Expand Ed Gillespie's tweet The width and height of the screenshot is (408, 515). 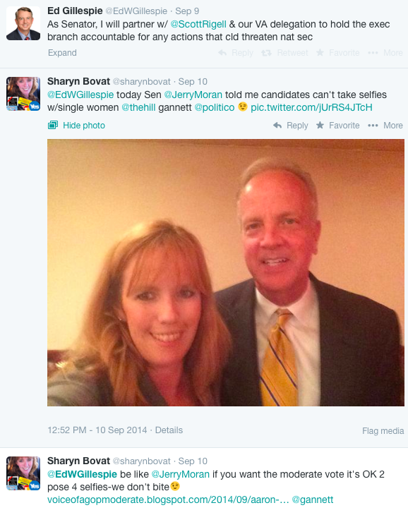(x=62, y=53)
